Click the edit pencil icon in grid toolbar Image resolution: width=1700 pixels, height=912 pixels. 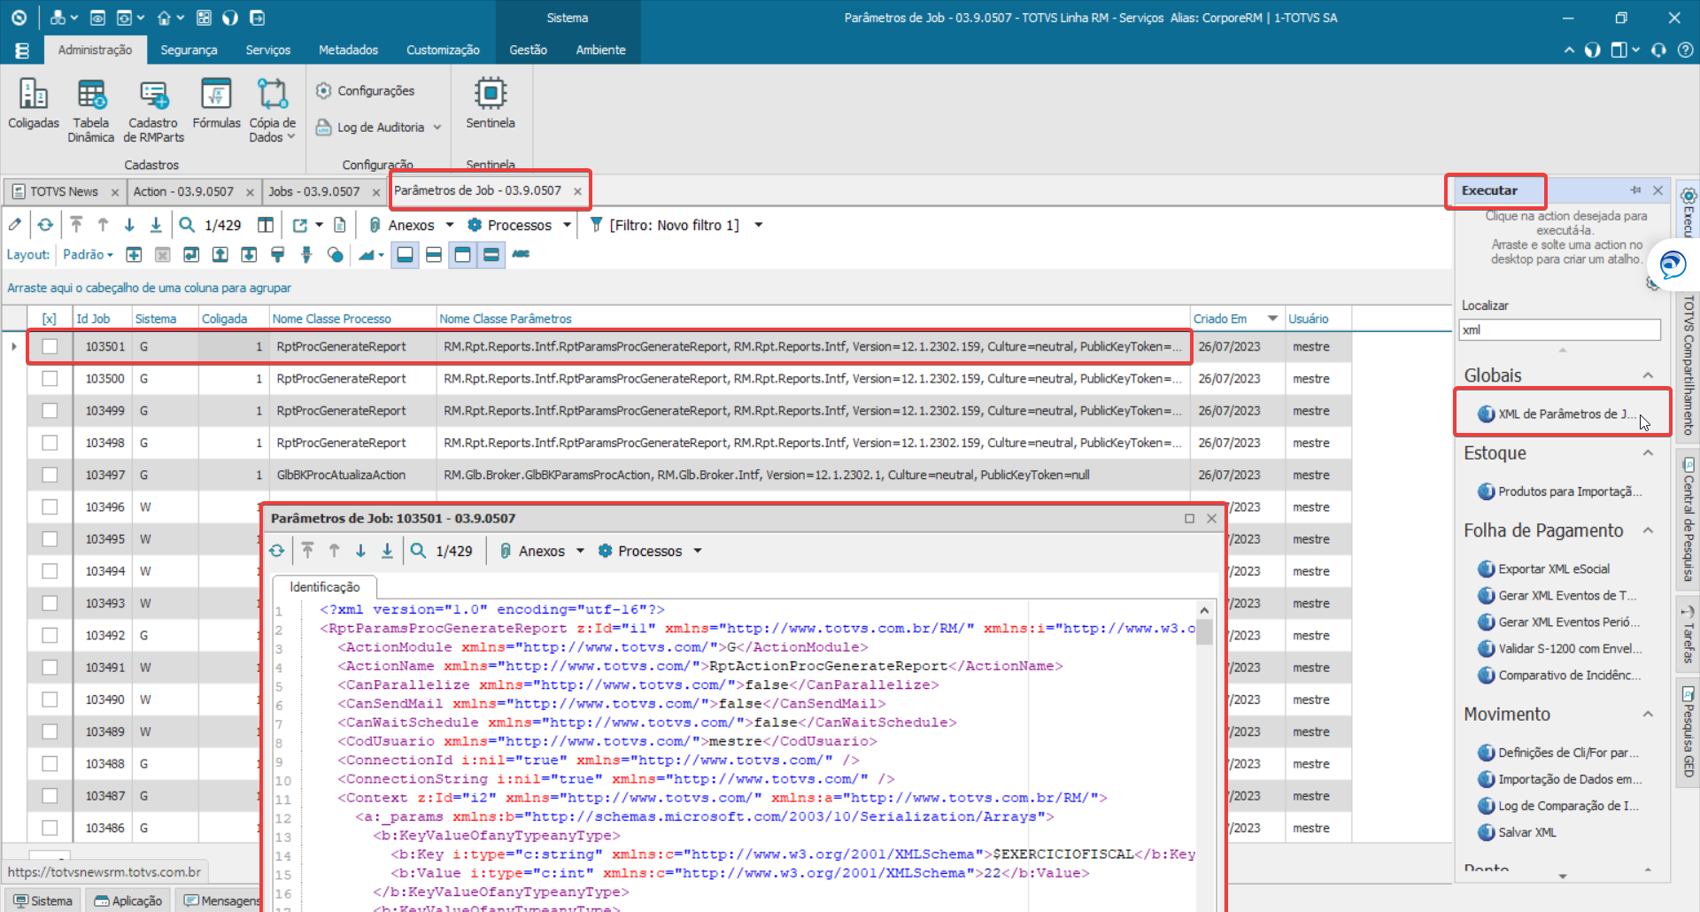(15, 225)
